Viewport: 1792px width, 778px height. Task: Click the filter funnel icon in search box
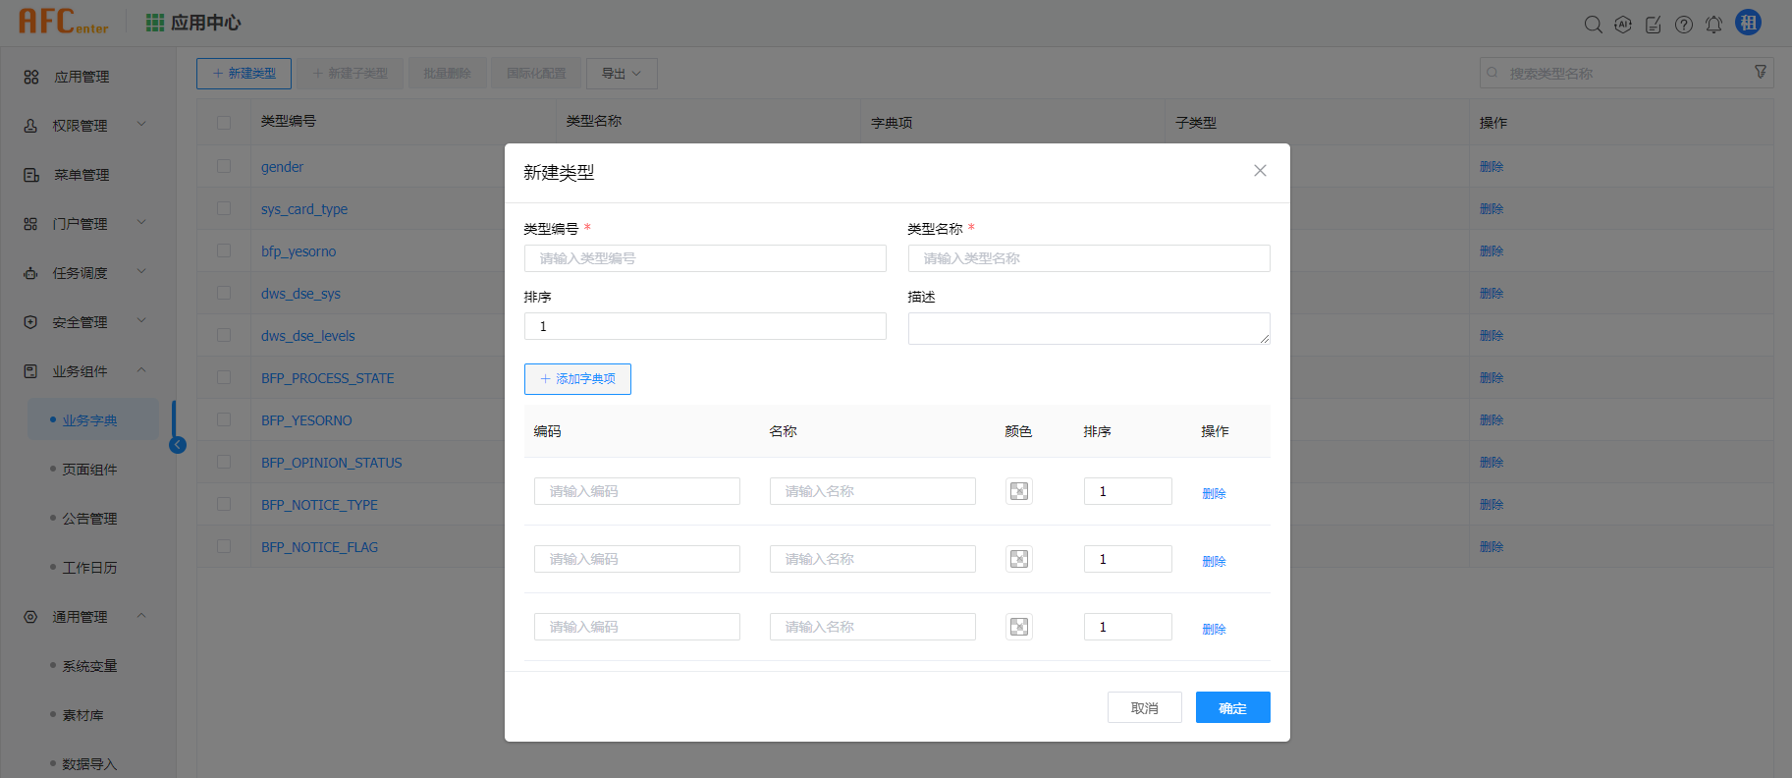click(x=1761, y=72)
